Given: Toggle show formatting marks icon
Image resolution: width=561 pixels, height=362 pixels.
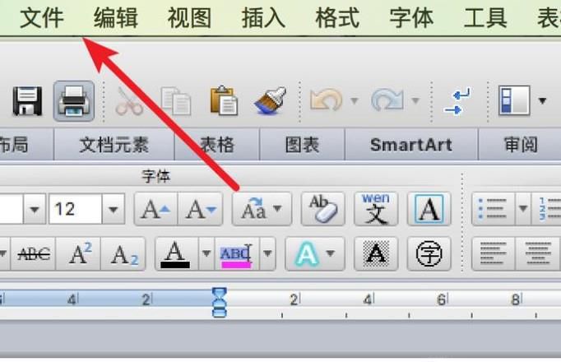Looking at the screenshot, I should click(457, 101).
